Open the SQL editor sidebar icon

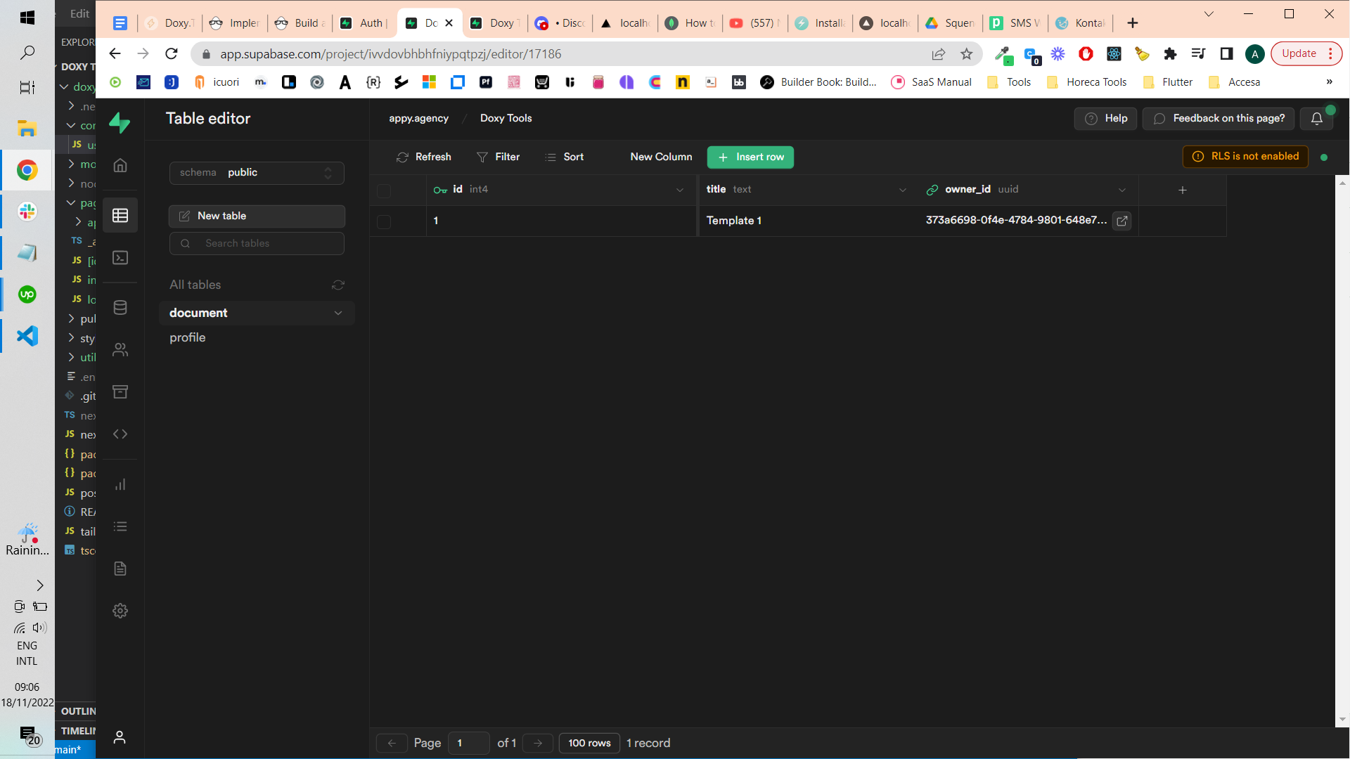tap(120, 258)
